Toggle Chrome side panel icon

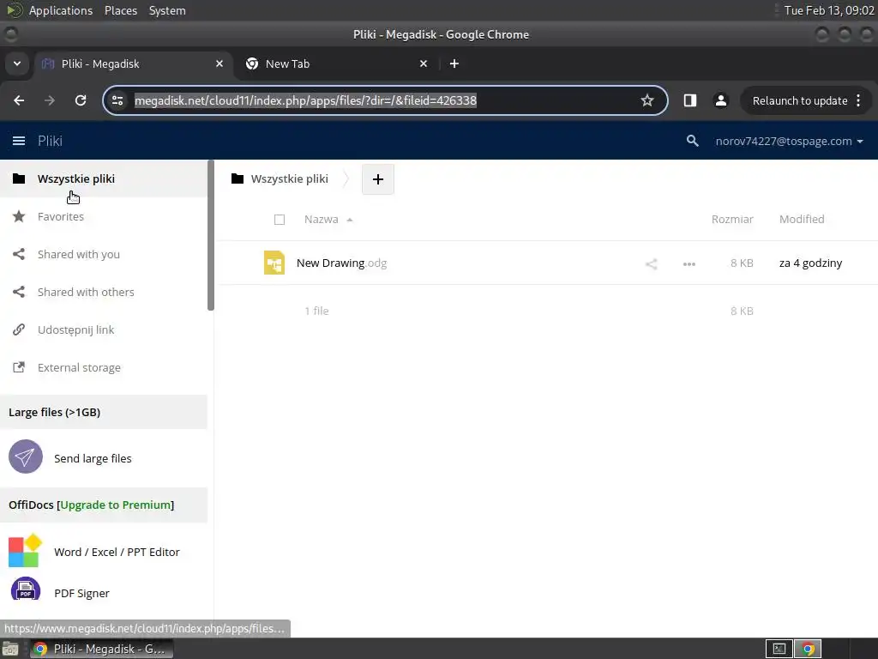pyautogui.click(x=690, y=100)
